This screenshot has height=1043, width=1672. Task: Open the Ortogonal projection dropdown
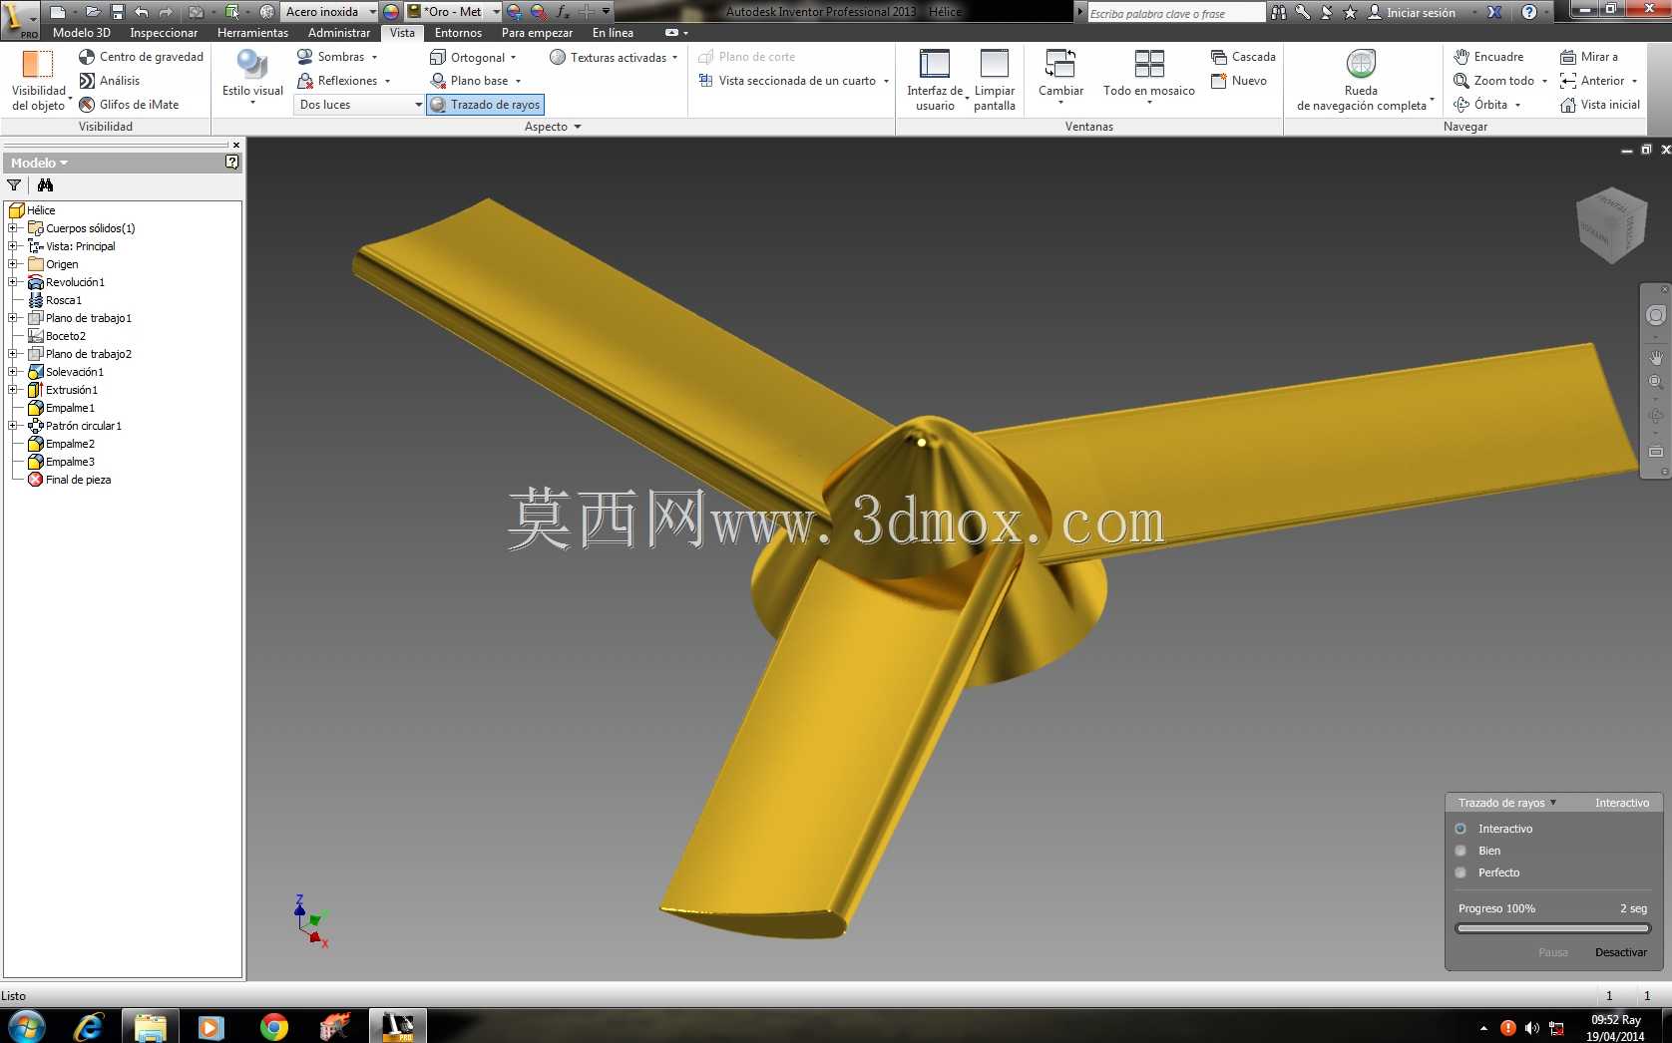tap(513, 58)
